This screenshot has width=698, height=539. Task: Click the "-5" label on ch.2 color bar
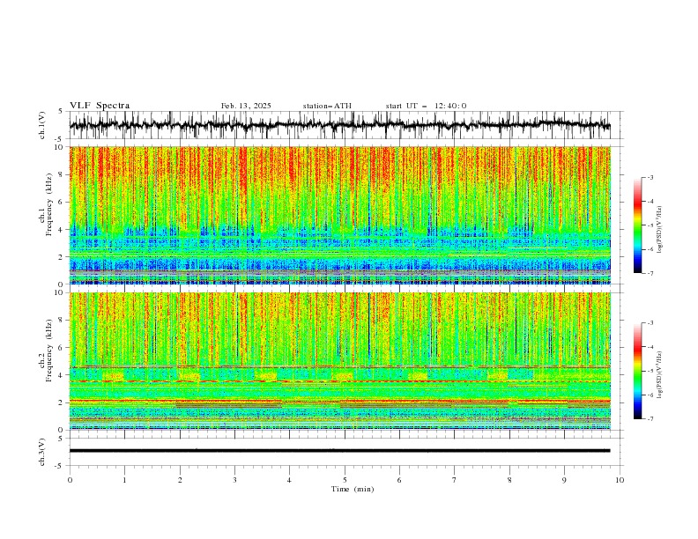tap(650, 371)
